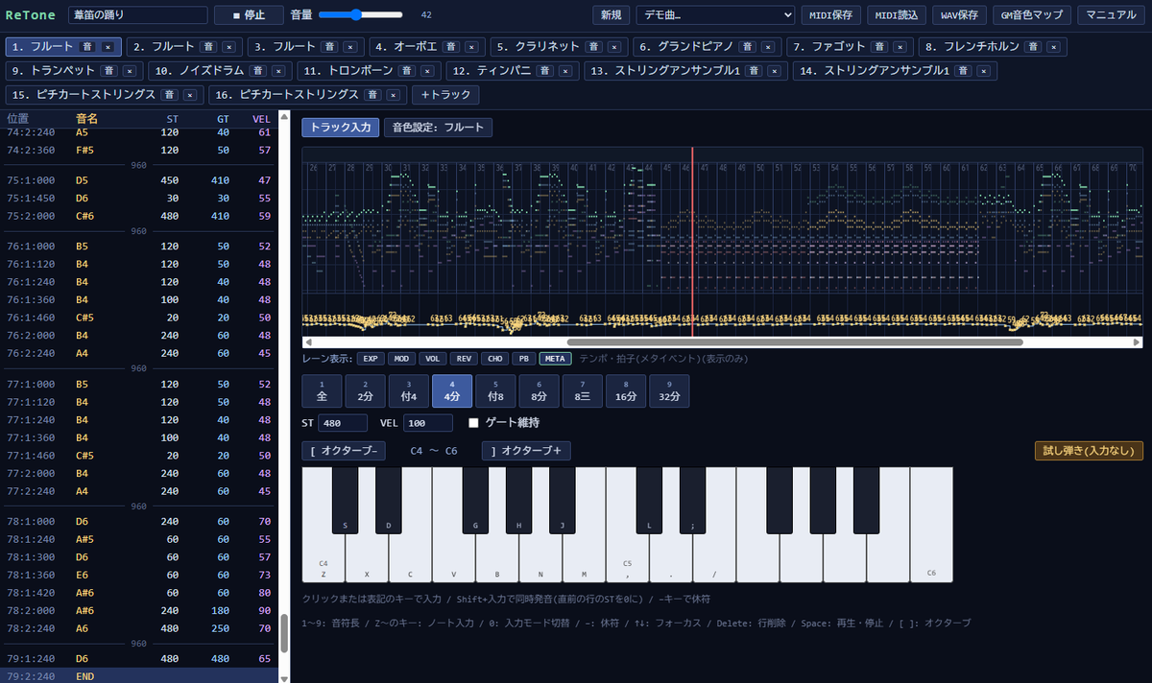
Task: Delete track 12 ティンパニ using ×
Action: click(x=564, y=70)
